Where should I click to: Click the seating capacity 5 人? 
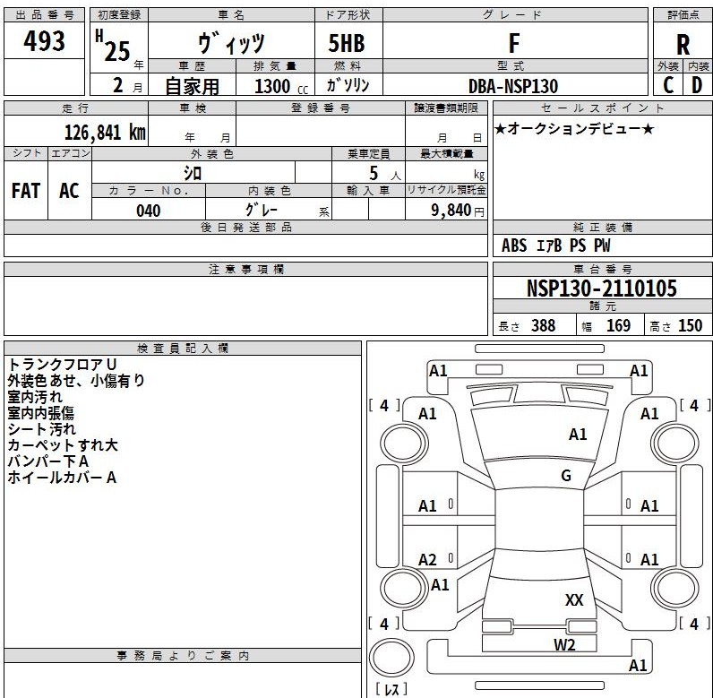coord(384,173)
